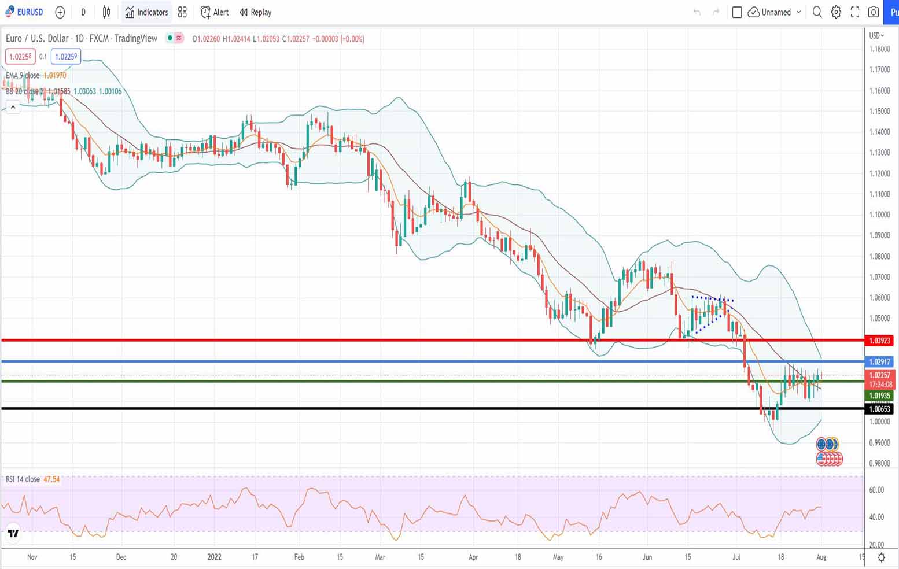Toggle the market status green dot indicator
Image resolution: width=899 pixels, height=569 pixels.
point(170,38)
